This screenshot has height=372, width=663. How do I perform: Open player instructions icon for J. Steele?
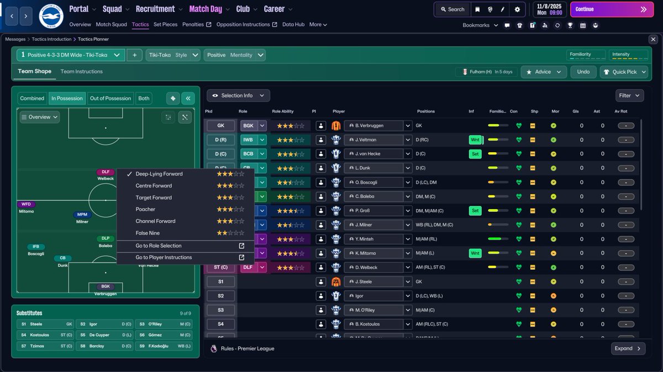(321, 281)
